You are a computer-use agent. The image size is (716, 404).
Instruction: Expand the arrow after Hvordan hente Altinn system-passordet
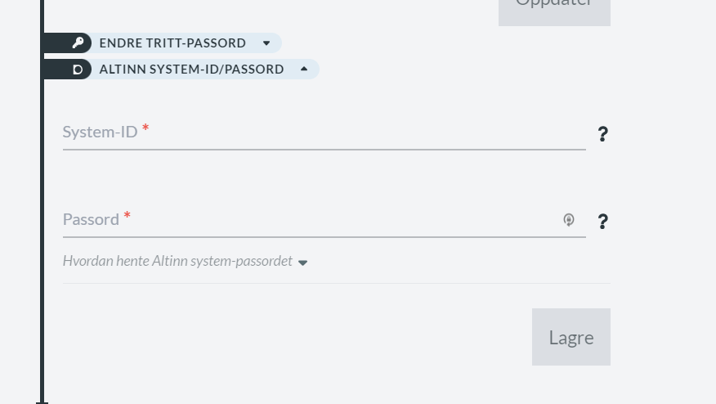302,263
